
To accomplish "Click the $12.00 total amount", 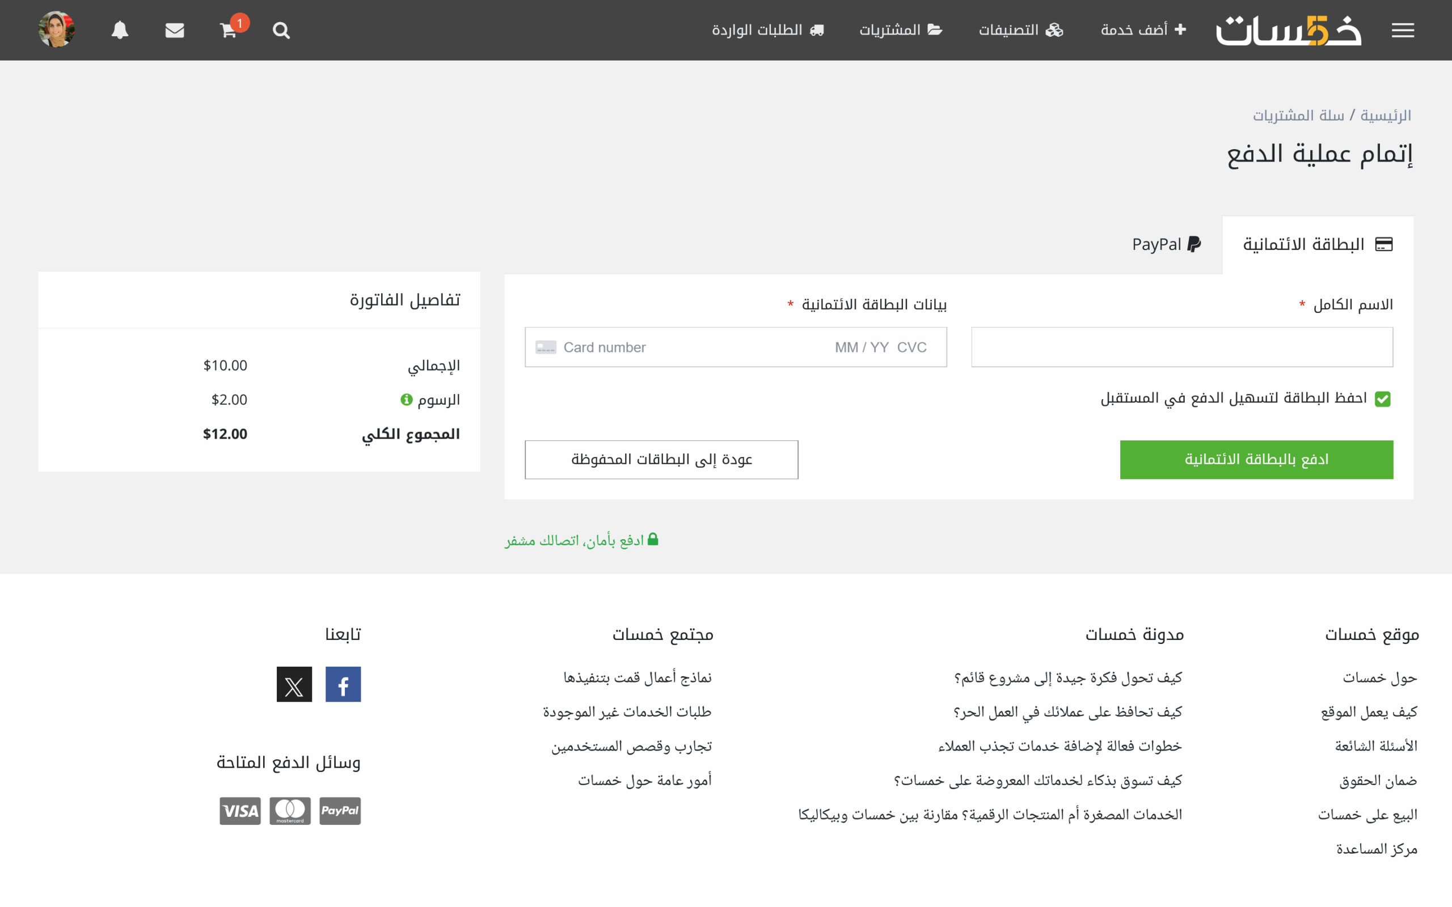I will (225, 434).
